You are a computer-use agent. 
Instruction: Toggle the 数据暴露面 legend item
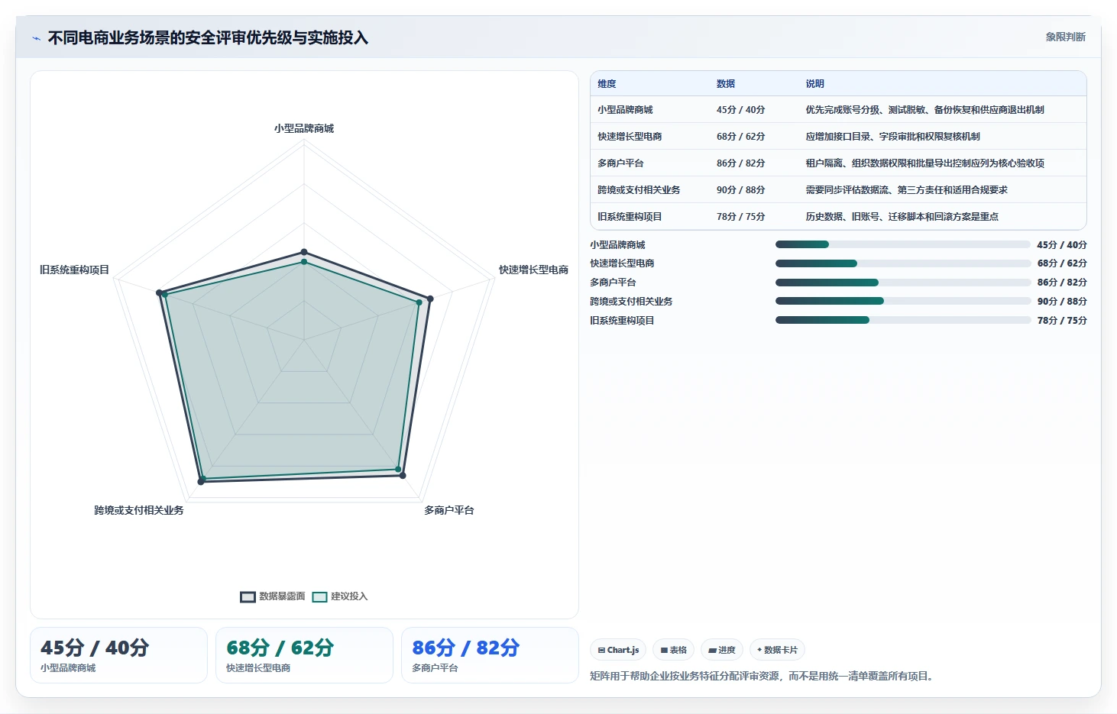click(273, 596)
